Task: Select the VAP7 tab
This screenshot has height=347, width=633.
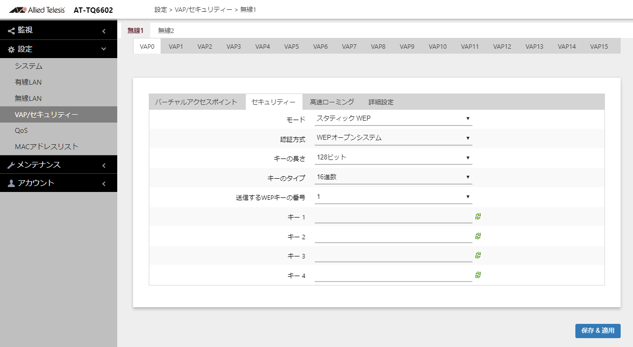Action: (x=349, y=47)
